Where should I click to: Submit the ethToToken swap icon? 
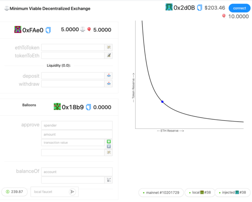tap(109, 48)
